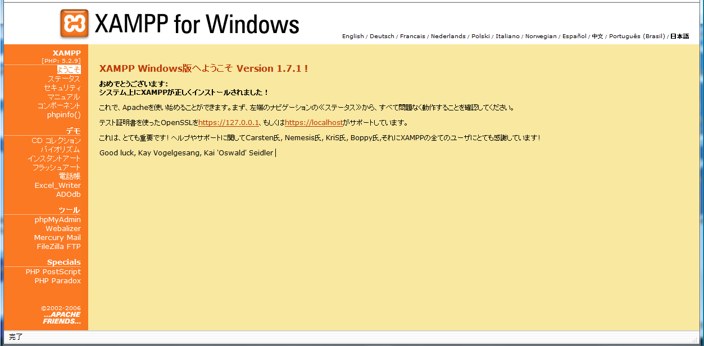704x346 pixels.
Task: Click the Apache Friends footer text
Action: (62, 318)
